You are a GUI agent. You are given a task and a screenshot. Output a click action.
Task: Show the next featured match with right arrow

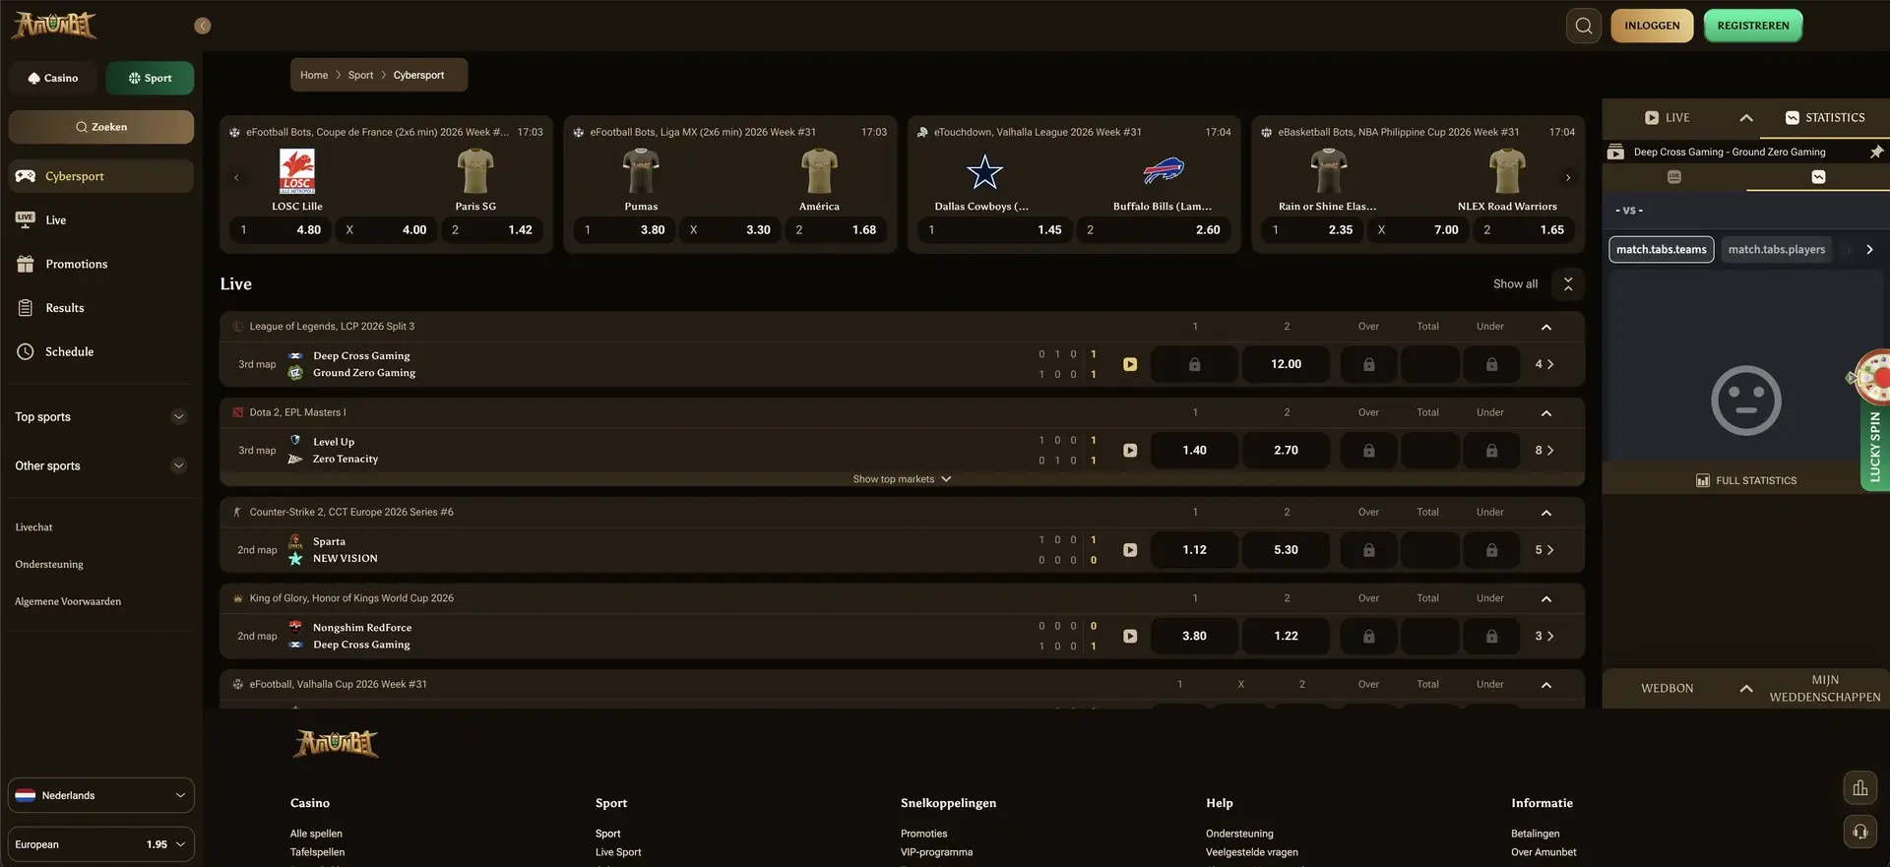point(1568,178)
